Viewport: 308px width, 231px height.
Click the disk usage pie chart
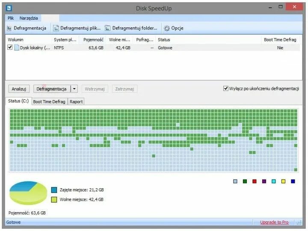coord(28,193)
